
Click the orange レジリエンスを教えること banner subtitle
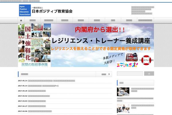[101, 48]
